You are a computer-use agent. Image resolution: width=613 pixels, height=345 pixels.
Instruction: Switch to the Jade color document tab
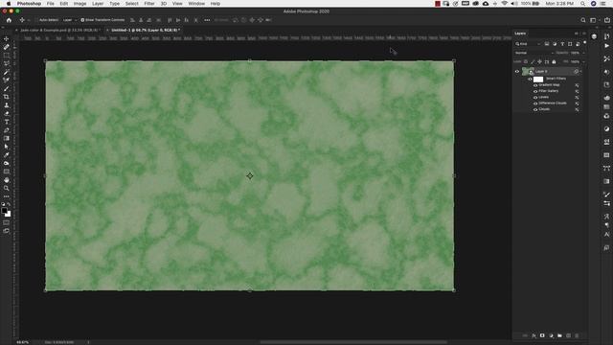coord(59,30)
